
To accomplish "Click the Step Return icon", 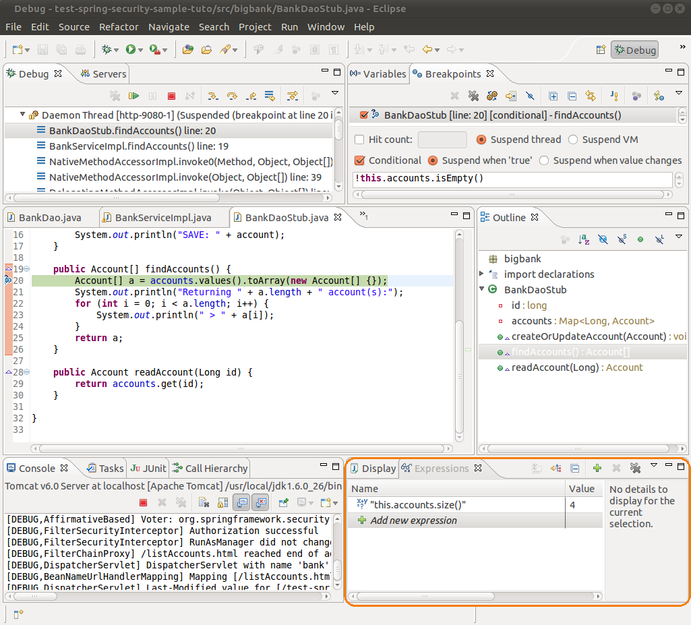I will click(251, 96).
